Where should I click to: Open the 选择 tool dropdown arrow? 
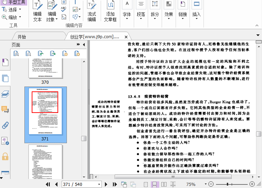pyautogui.click(x=20, y=9)
